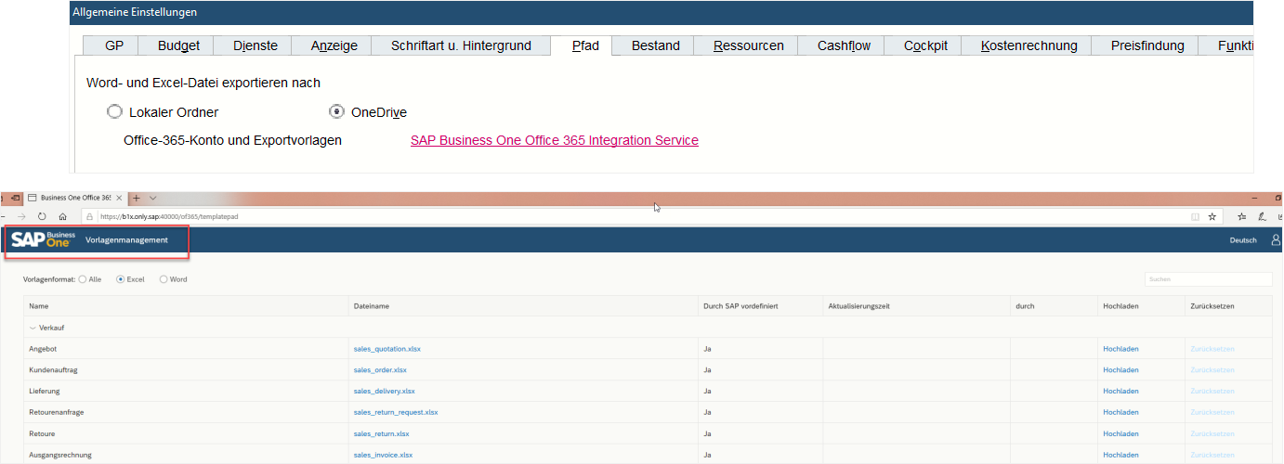This screenshot has height=464, width=1284.
Task: Toggle reading view icon in the address bar
Action: [1195, 215]
